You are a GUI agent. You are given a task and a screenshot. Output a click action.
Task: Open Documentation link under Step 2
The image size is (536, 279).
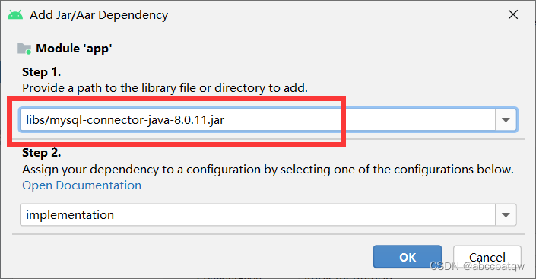81,185
